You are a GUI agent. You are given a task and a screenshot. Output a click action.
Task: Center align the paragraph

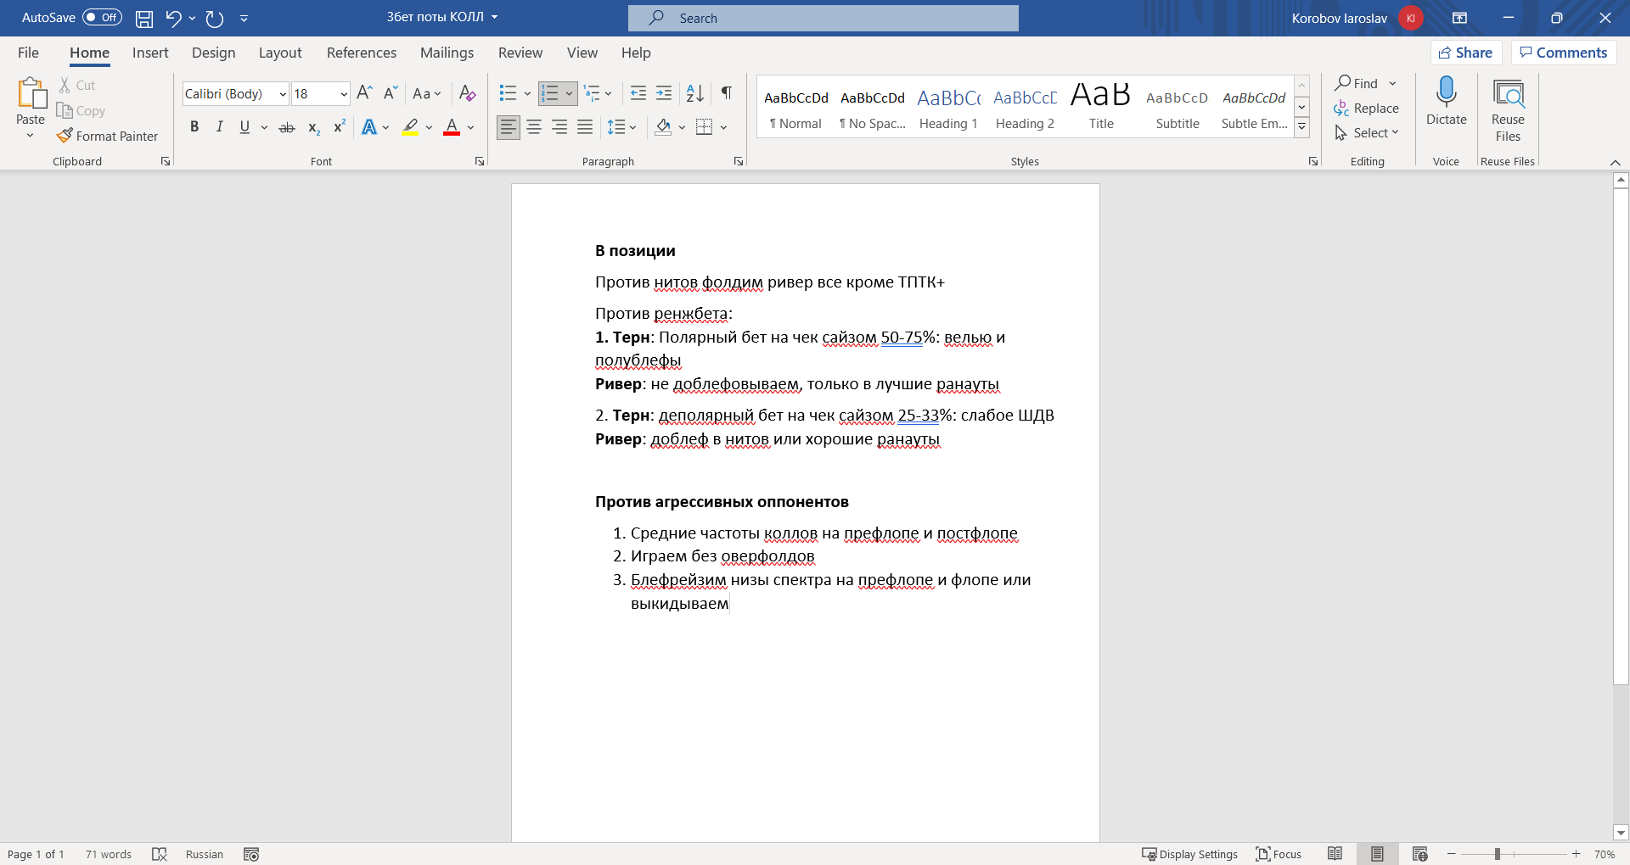(534, 127)
